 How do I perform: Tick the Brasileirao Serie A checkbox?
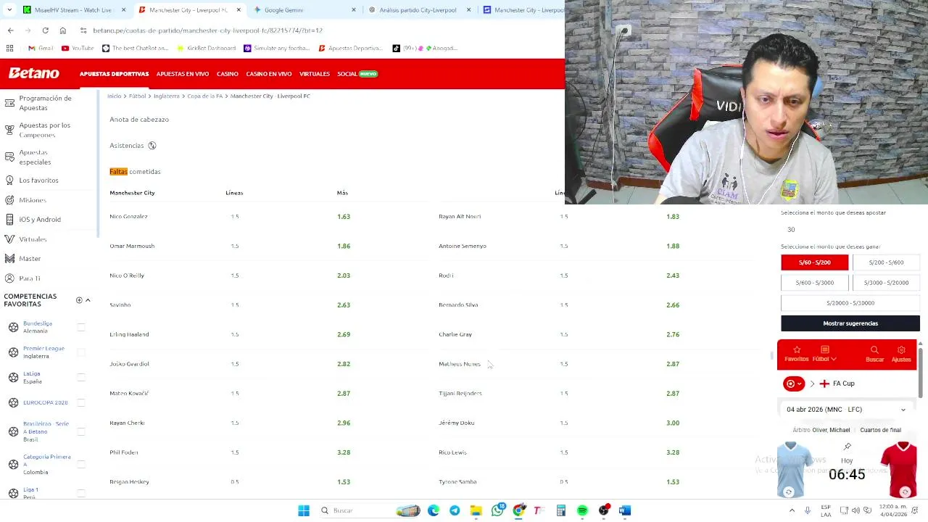coord(81,431)
